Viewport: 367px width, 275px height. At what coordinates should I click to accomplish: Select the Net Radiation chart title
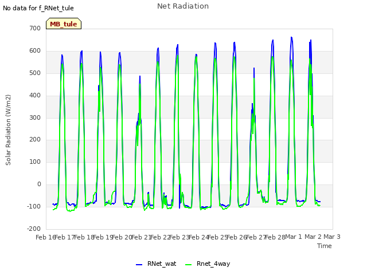pos(183,6)
